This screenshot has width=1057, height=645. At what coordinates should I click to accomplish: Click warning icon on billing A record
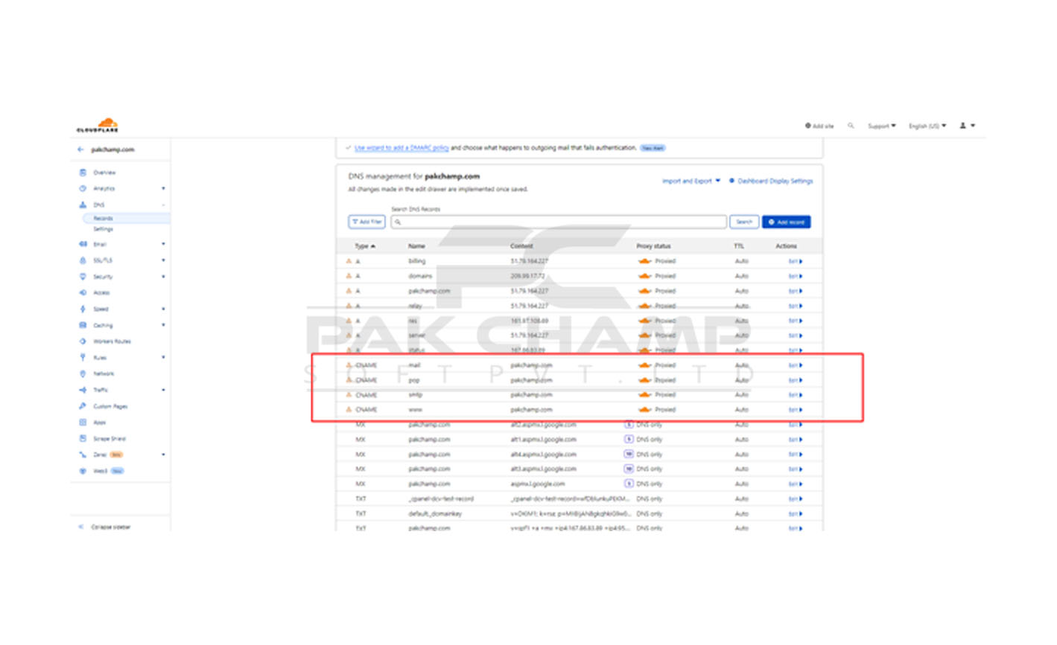click(349, 261)
